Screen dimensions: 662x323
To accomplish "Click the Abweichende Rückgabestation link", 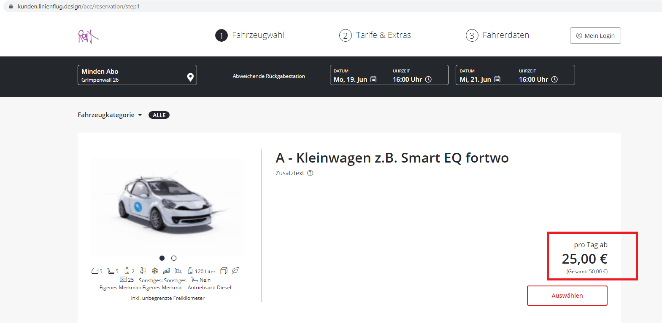I will point(269,76).
